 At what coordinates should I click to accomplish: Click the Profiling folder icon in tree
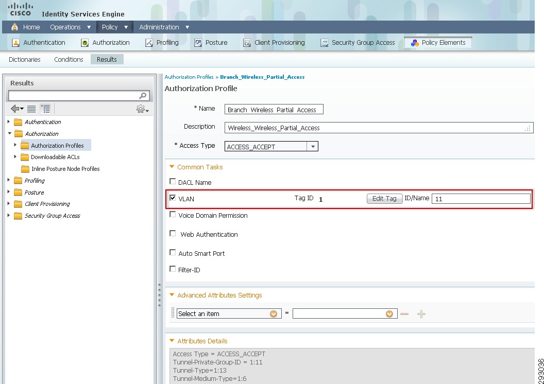coord(18,181)
